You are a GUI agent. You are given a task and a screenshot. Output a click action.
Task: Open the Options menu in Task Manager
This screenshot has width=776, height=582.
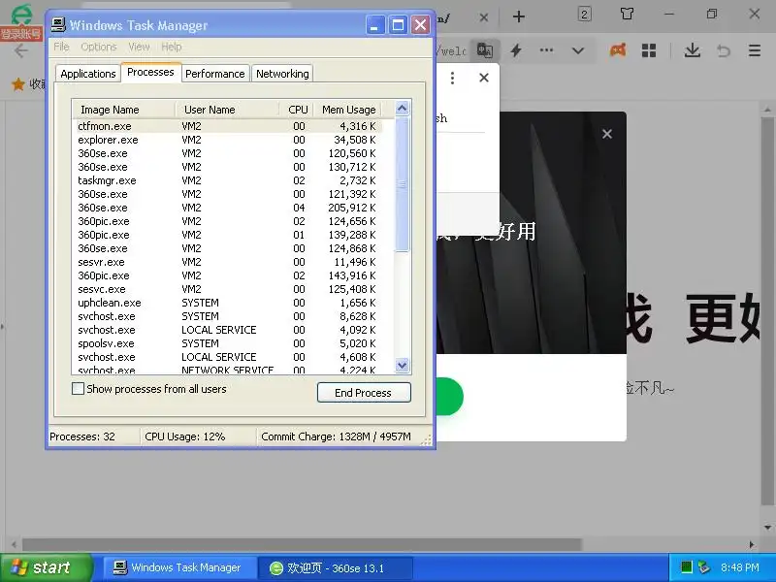point(99,47)
